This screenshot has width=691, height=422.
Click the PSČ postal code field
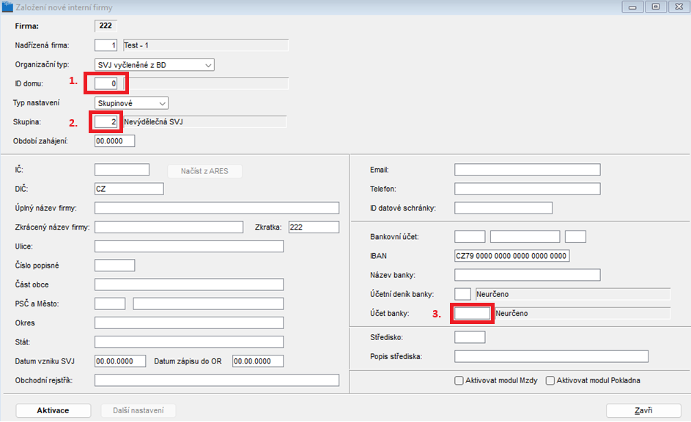click(110, 304)
